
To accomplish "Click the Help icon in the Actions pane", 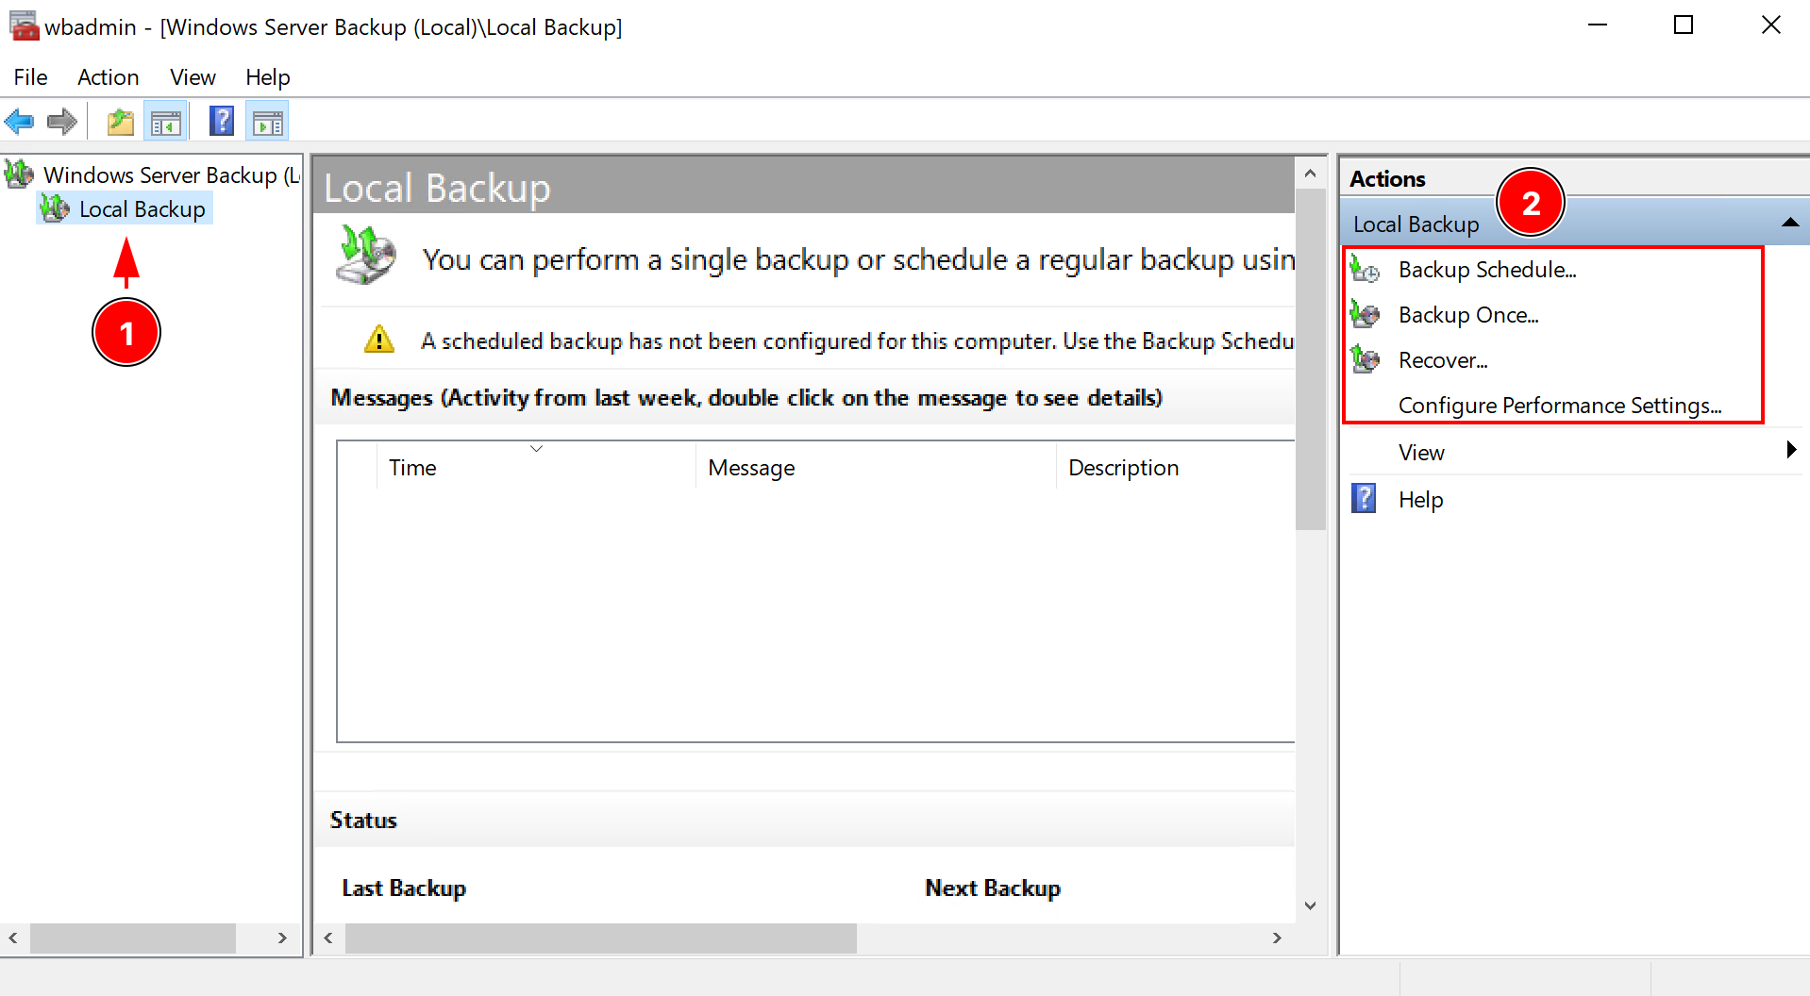I will [x=1363, y=499].
